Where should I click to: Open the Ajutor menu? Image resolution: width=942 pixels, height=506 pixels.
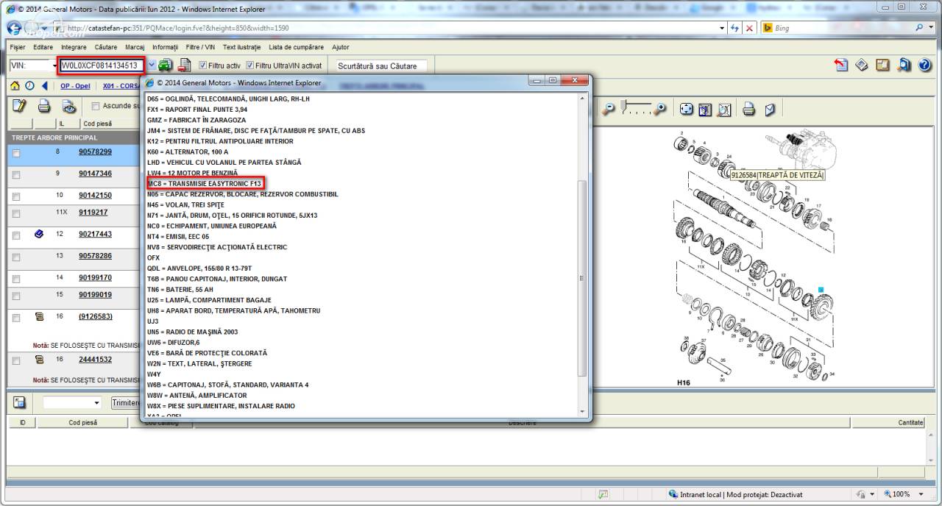tap(341, 47)
